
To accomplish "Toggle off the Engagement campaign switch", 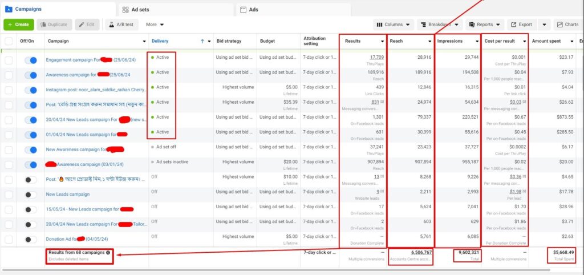I will (31, 60).
